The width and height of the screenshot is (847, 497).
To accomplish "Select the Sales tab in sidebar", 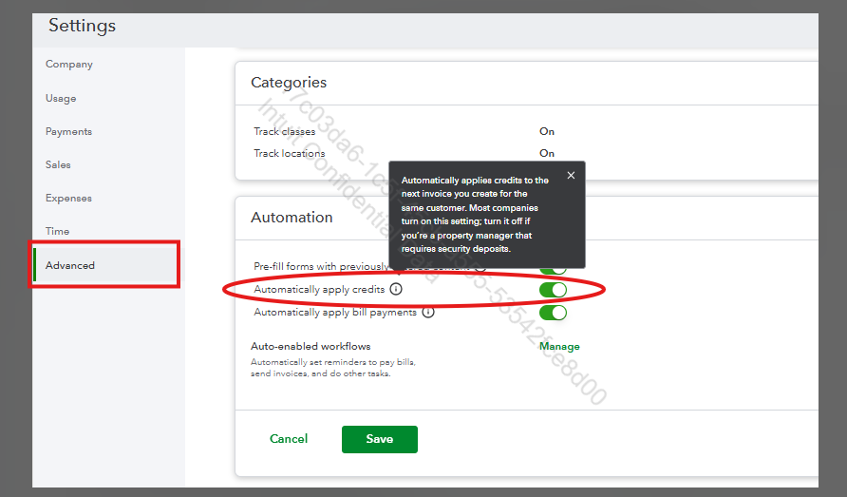I will click(x=58, y=164).
